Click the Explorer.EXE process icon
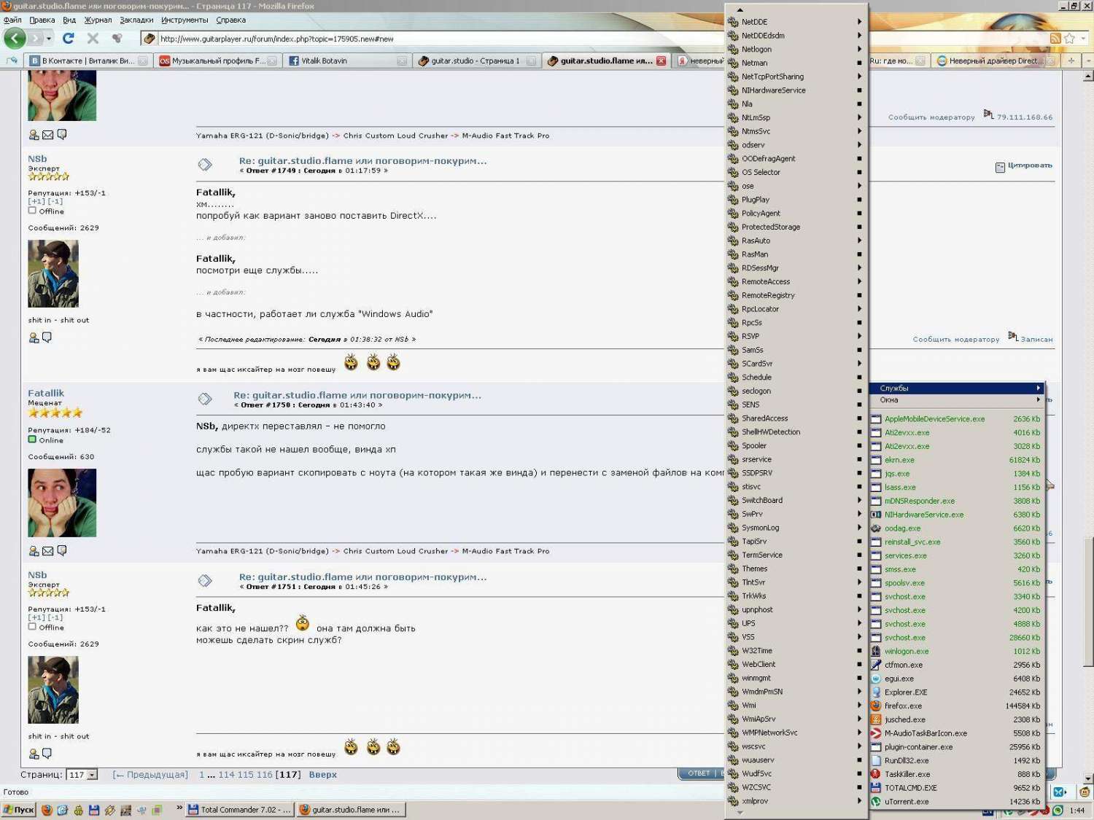Viewport: 1094px width, 820px height. tap(876, 692)
